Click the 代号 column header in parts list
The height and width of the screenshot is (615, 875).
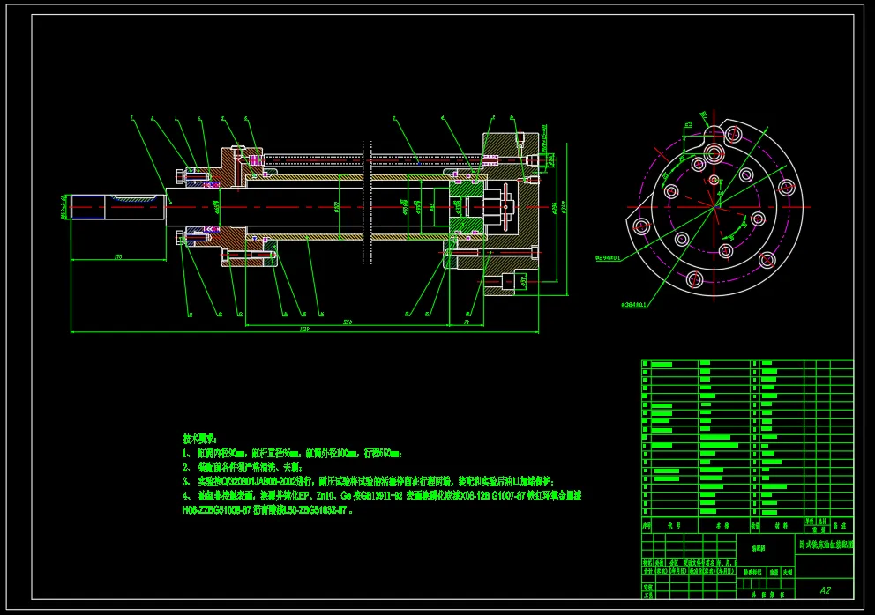coord(674,526)
